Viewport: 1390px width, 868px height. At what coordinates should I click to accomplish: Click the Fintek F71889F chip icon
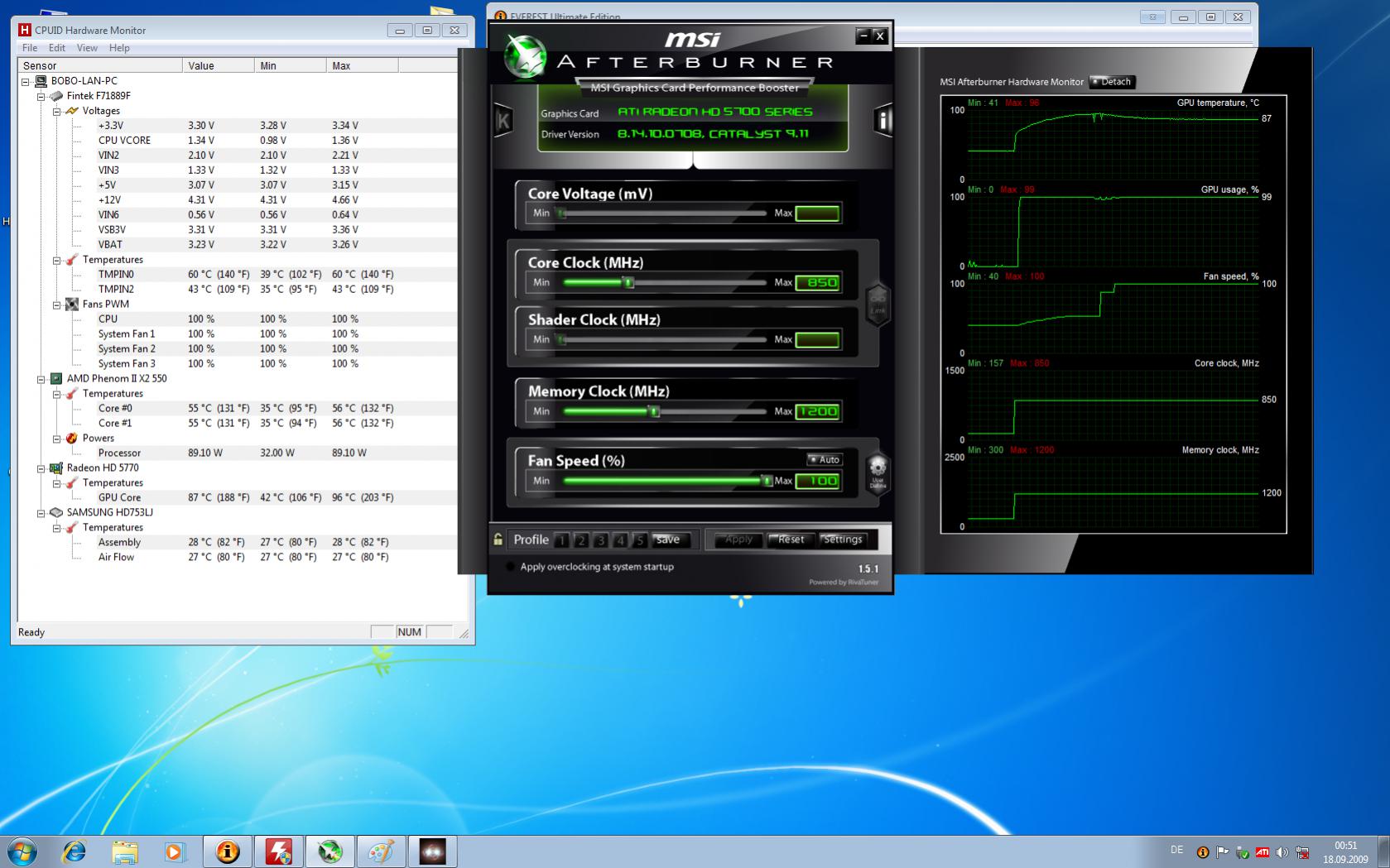pos(56,96)
